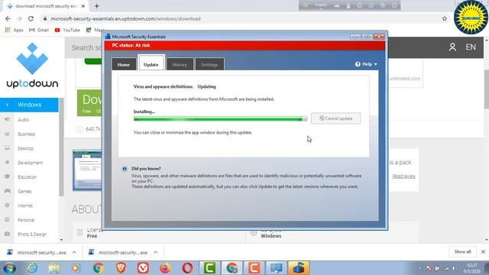Click the Did you know info icon
Viewport: 489px width, 275px height.
point(125,169)
